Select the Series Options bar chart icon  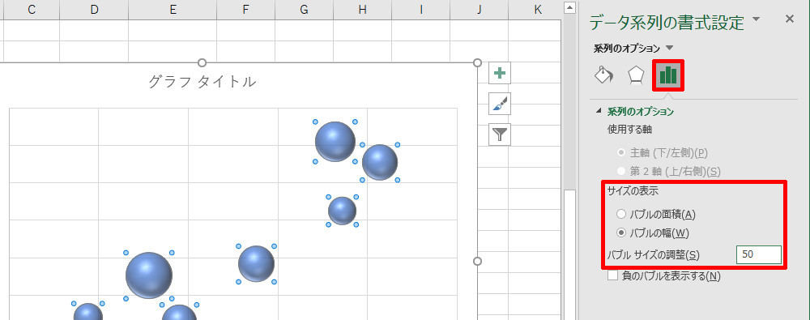(668, 75)
